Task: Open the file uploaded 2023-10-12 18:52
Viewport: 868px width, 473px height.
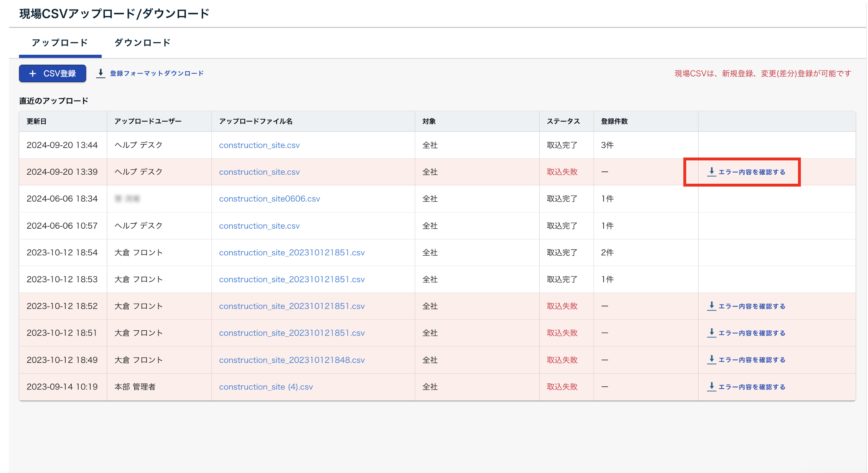Action: 292,306
